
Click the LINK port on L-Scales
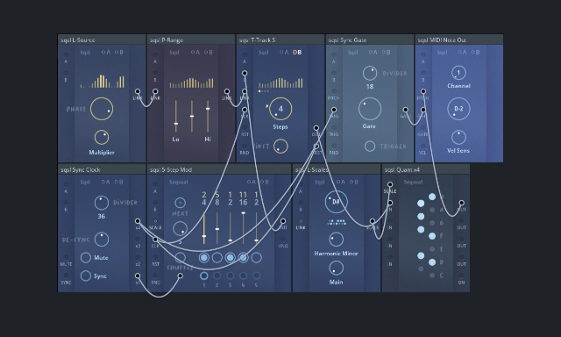(x=301, y=221)
